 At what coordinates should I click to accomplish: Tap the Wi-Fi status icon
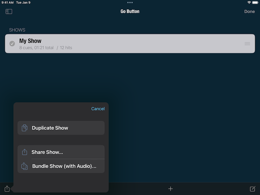(x=249, y=2)
